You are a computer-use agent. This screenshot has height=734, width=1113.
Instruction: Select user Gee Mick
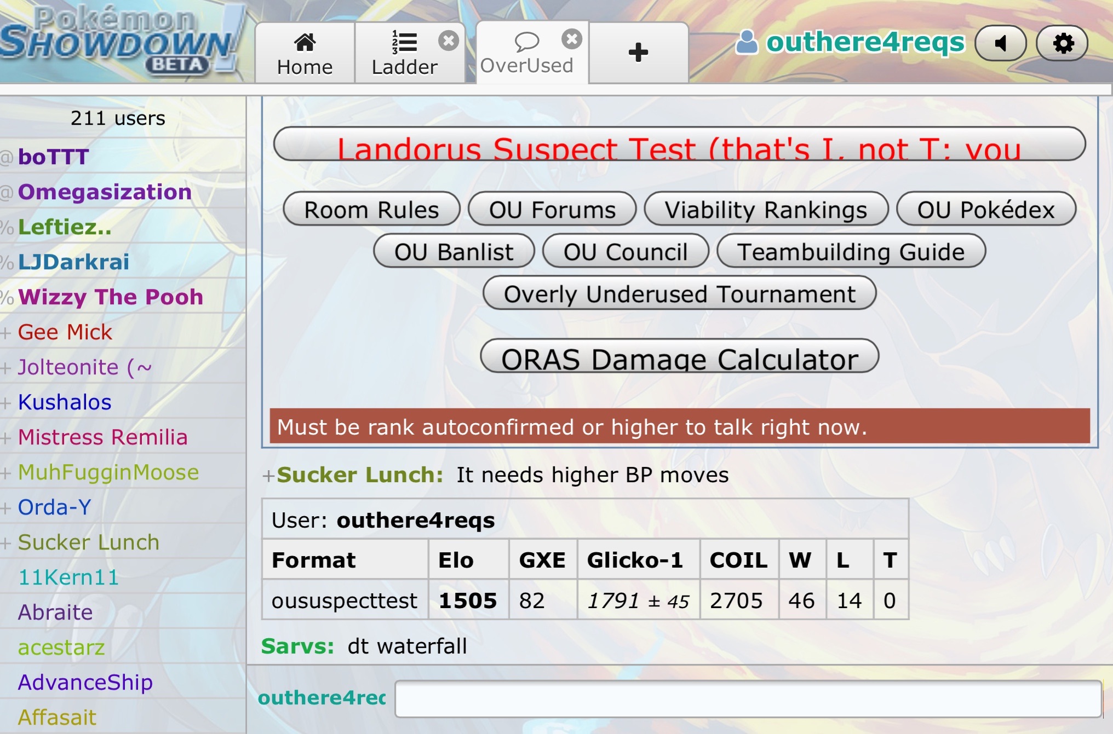coord(123,332)
